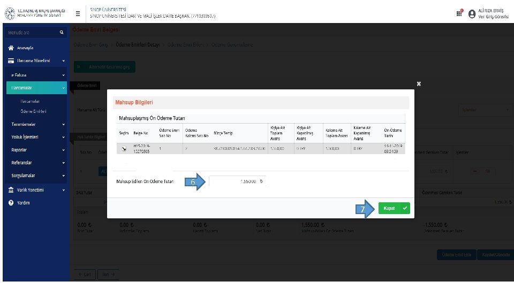Click the Ödeme Emri Sıra No column header

tap(169, 133)
